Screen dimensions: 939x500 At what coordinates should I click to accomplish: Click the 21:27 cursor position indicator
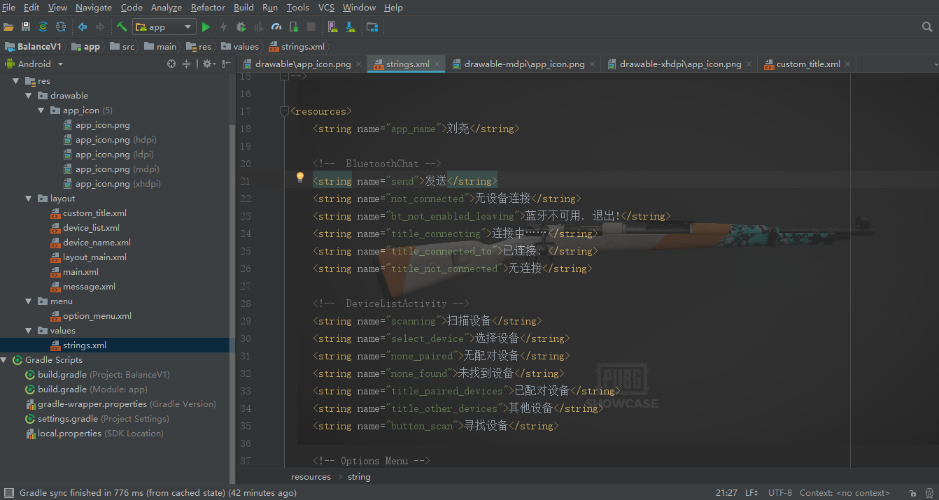click(x=726, y=493)
